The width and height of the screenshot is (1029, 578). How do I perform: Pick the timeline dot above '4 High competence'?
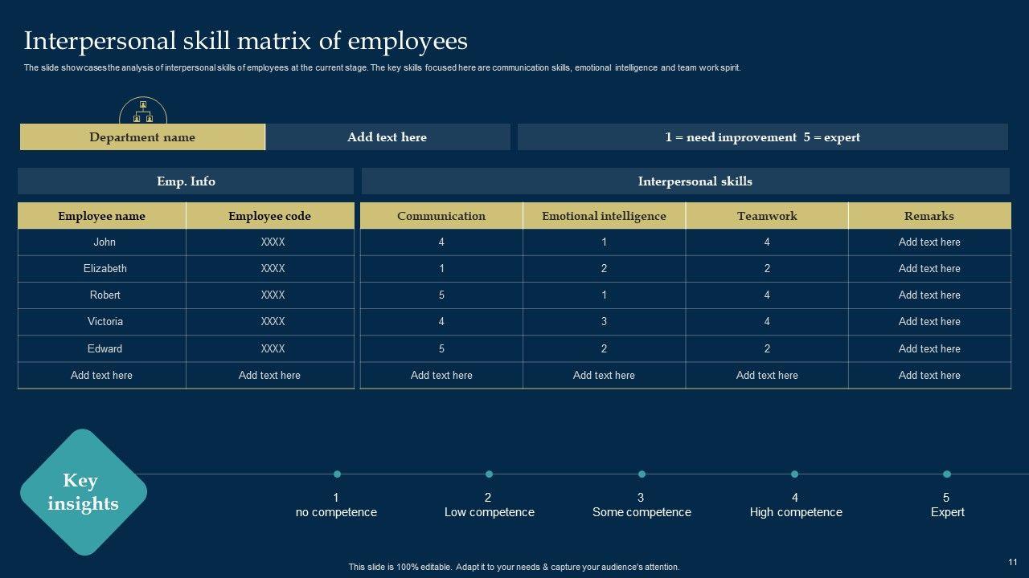point(794,474)
